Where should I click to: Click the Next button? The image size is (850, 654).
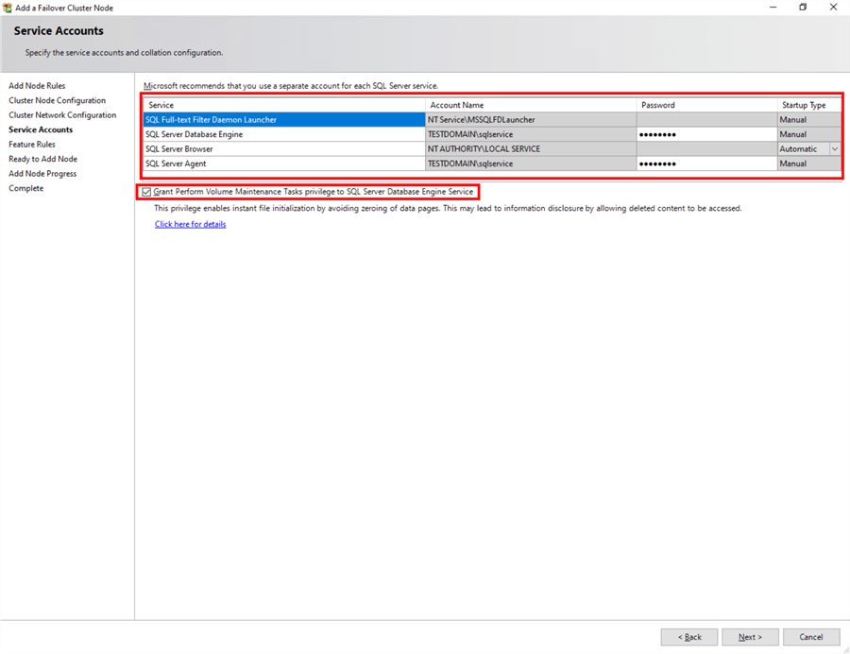(750, 637)
